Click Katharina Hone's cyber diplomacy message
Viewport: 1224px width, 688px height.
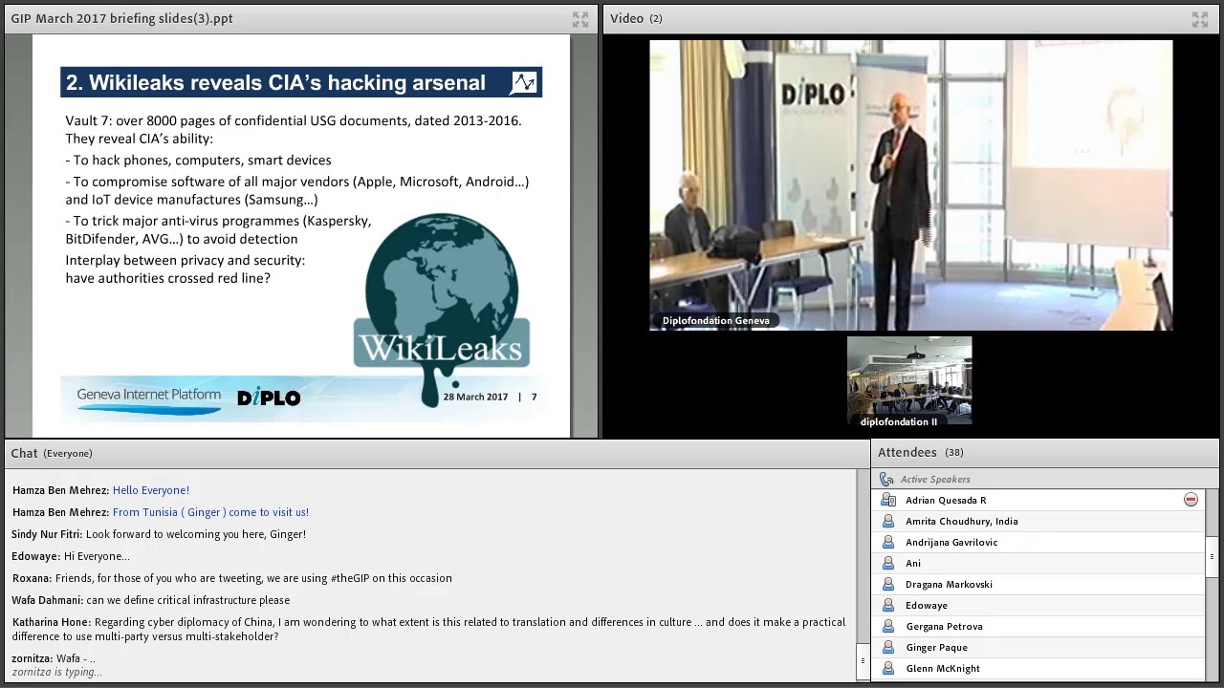[428, 630]
